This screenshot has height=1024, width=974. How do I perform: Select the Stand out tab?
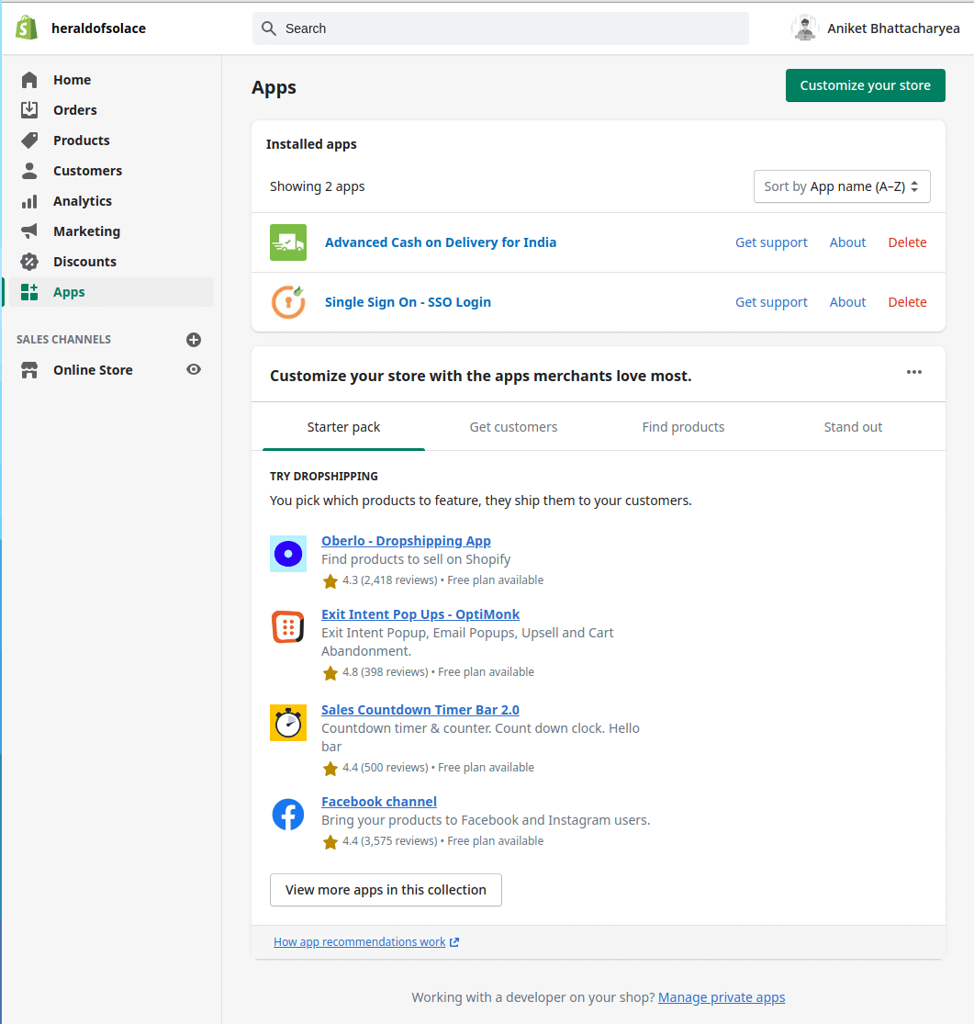[x=853, y=427]
